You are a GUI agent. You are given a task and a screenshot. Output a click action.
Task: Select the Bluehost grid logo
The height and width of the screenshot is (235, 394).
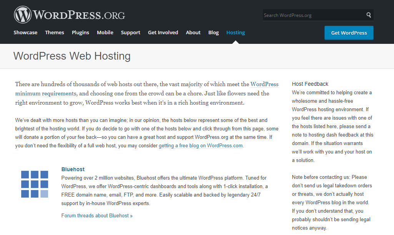point(35,185)
